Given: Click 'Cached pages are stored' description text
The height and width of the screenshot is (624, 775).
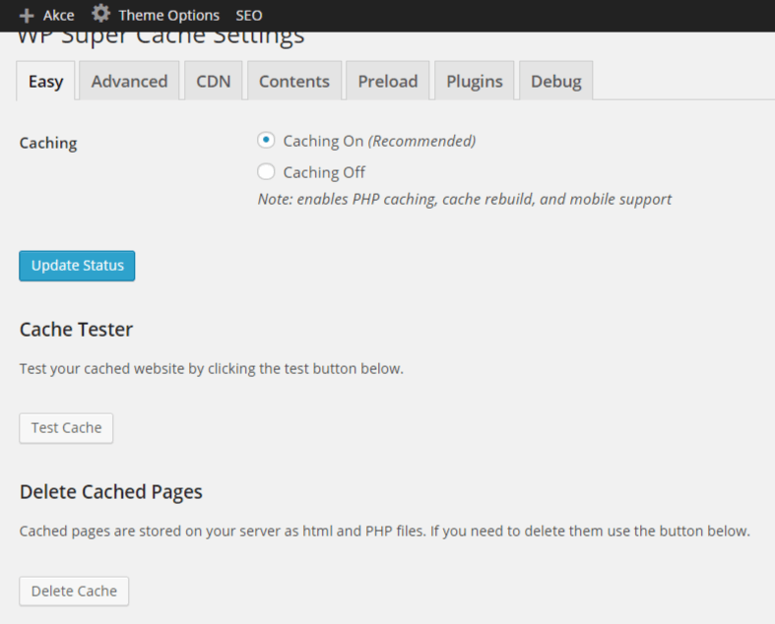Looking at the screenshot, I should click(384, 531).
